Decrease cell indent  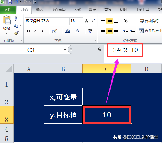pyautogui.click(x=126, y=31)
